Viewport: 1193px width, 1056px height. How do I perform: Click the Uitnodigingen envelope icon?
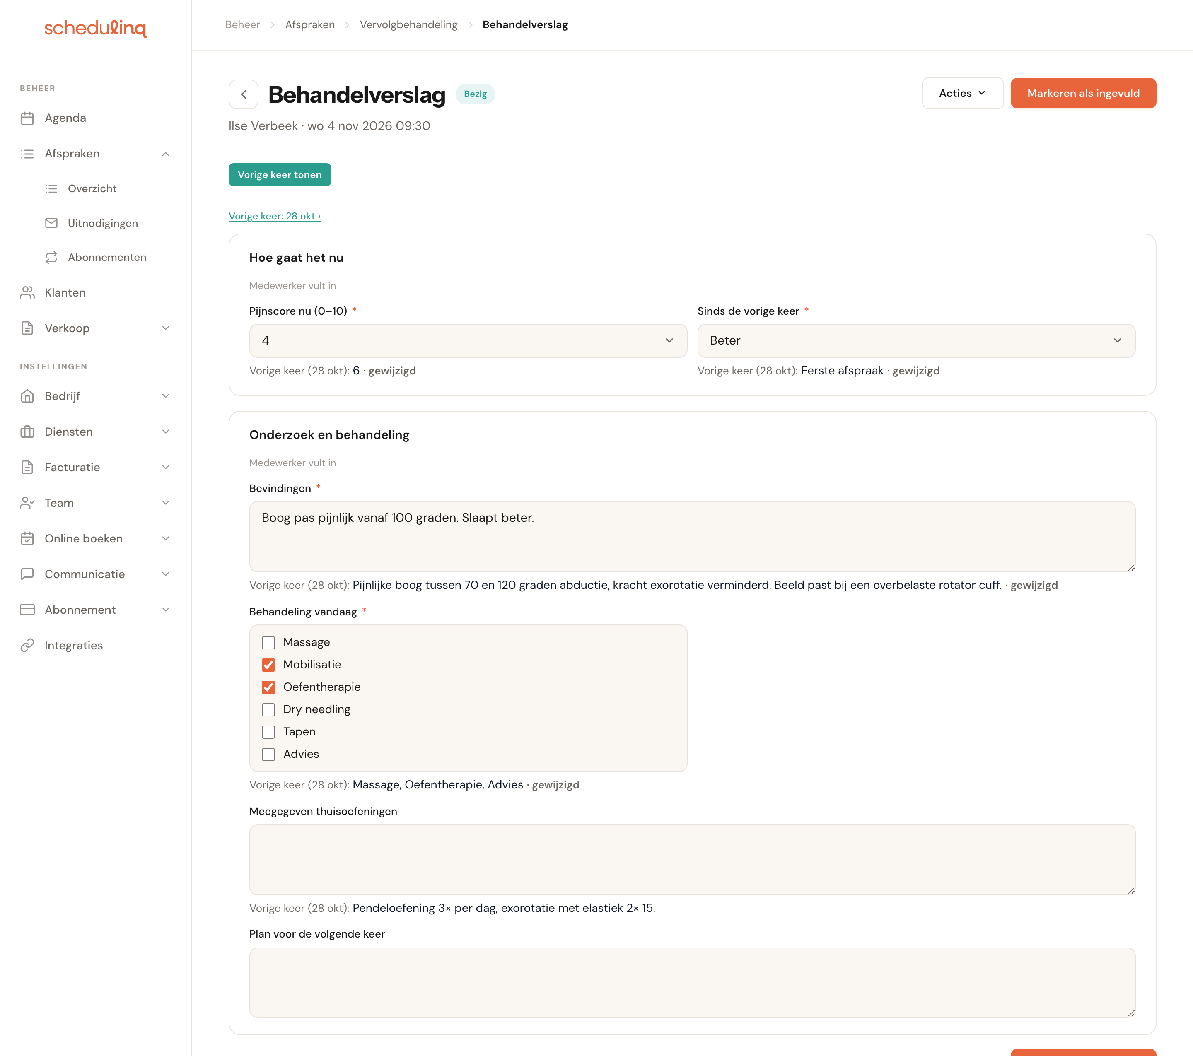tap(51, 224)
